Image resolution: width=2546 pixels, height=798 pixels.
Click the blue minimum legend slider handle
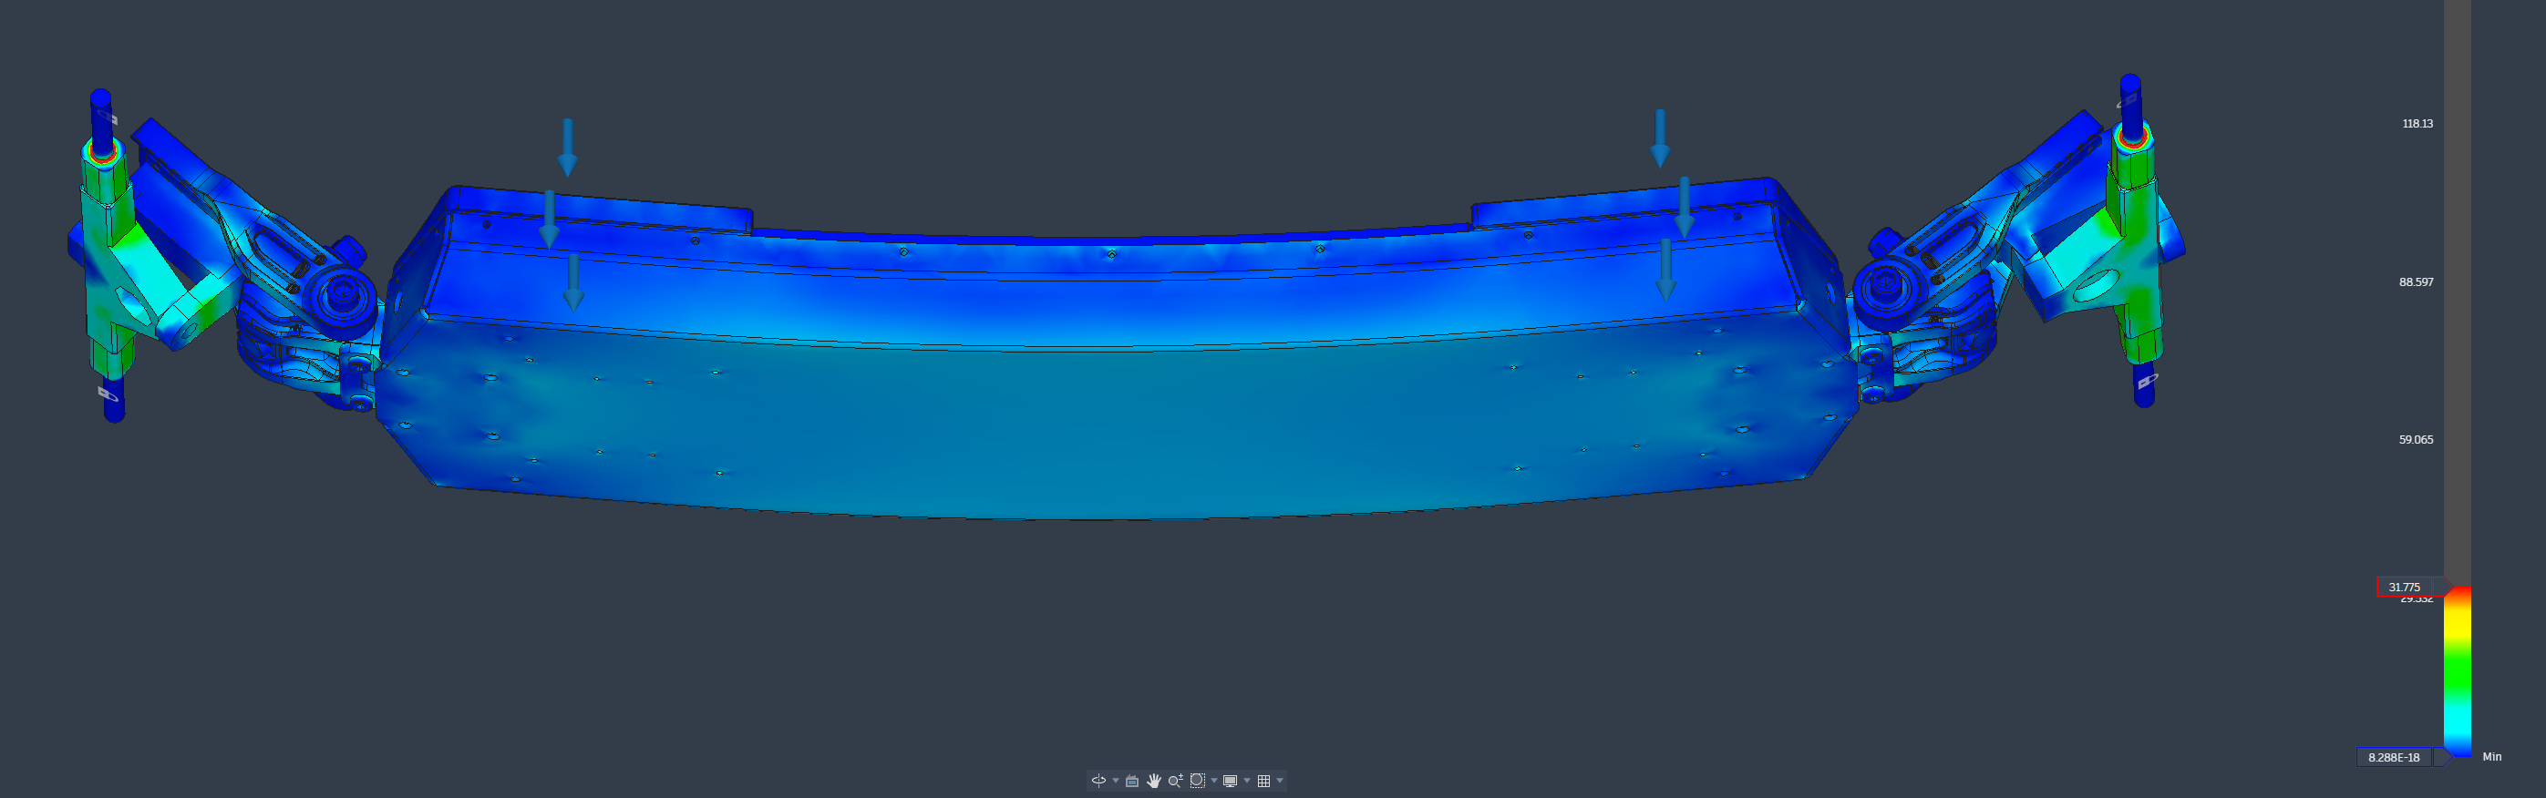(x=2440, y=758)
